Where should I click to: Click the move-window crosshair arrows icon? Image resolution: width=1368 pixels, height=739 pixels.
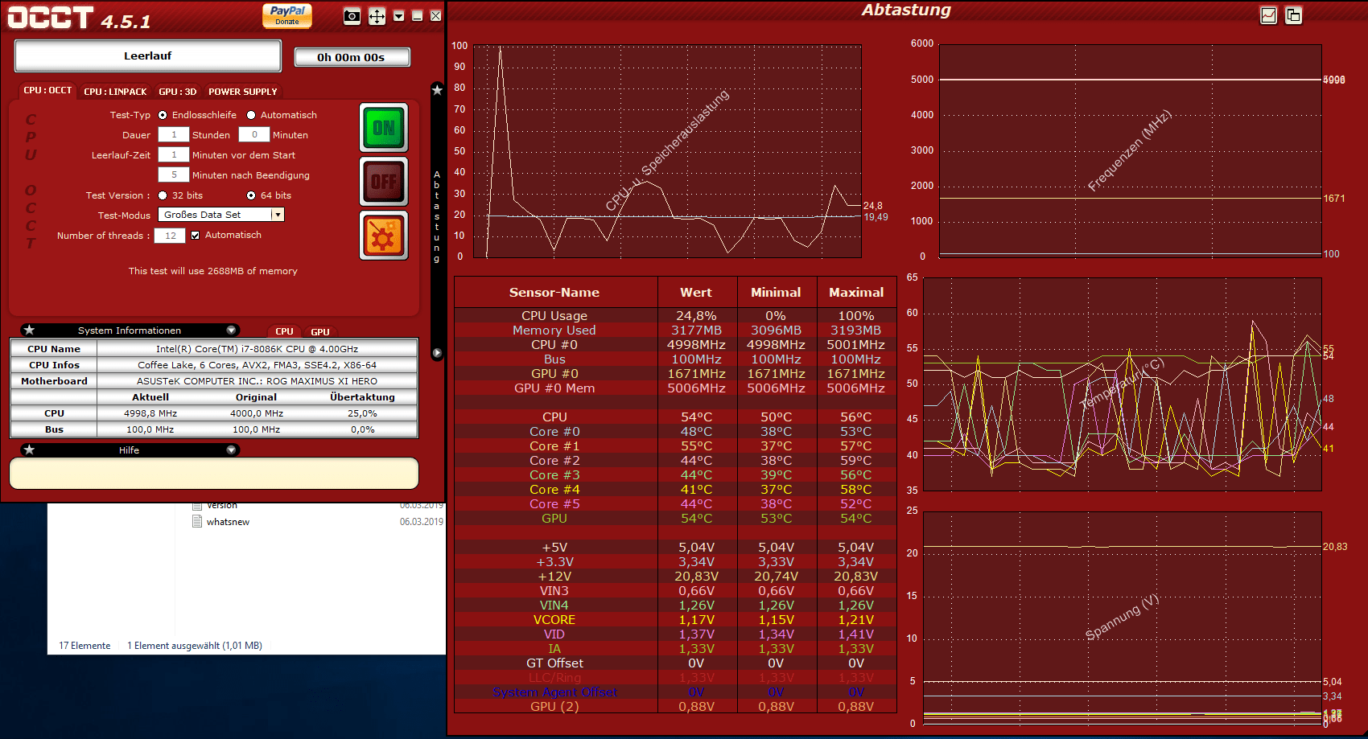[x=377, y=16]
